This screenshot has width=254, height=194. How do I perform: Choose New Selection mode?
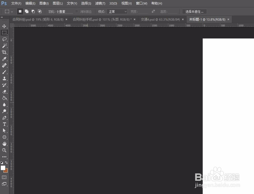point(20,11)
